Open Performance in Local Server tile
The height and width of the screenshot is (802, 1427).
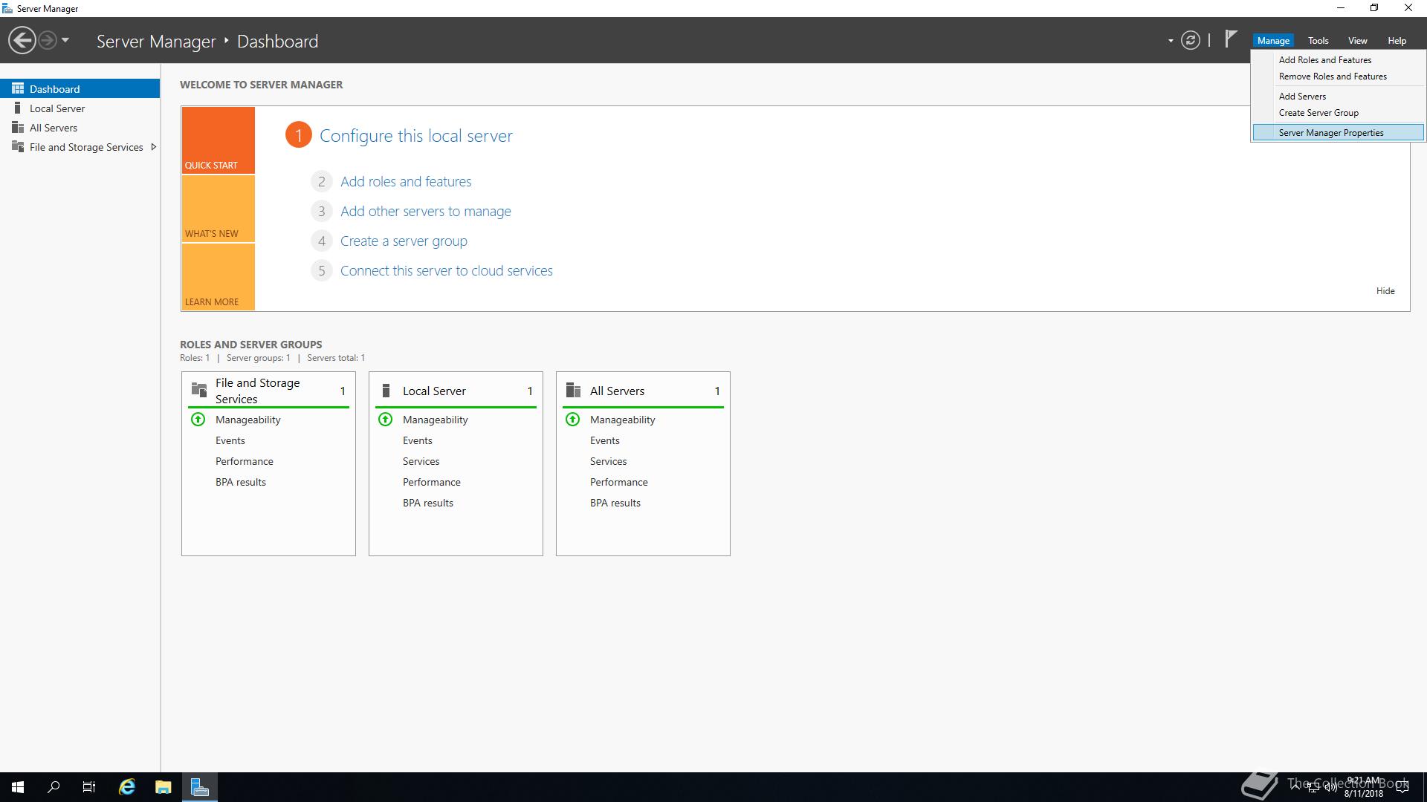[x=432, y=482]
